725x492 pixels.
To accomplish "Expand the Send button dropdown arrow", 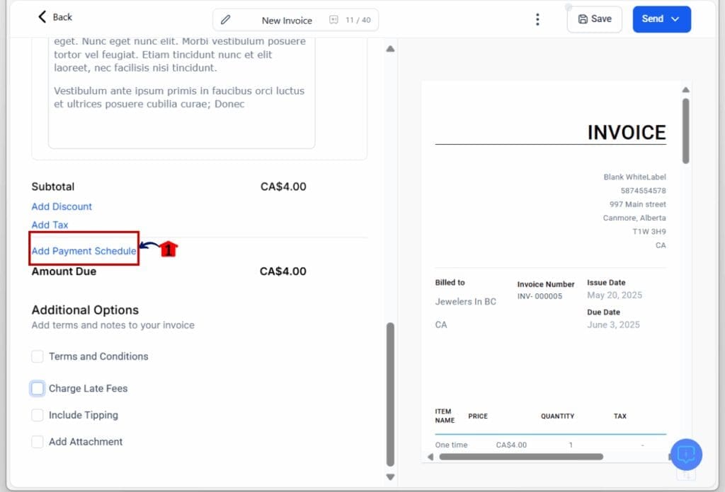I will [x=675, y=19].
